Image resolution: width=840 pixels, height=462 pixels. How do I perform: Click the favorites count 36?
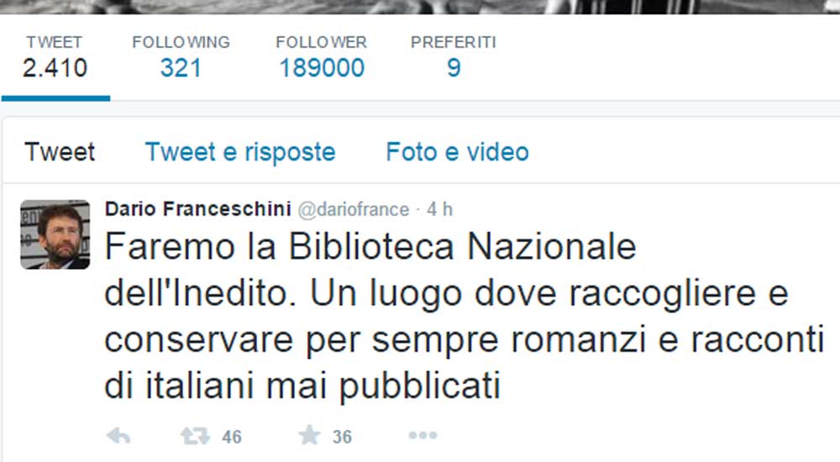click(342, 437)
